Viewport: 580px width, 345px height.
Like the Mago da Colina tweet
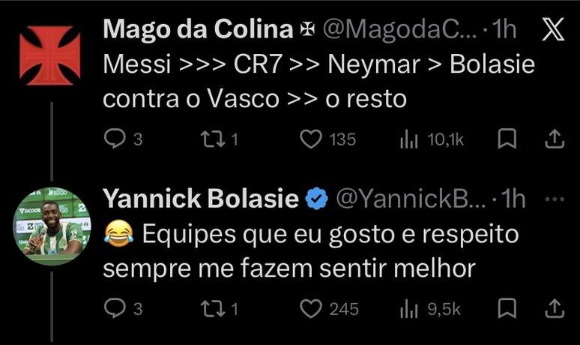tap(310, 139)
